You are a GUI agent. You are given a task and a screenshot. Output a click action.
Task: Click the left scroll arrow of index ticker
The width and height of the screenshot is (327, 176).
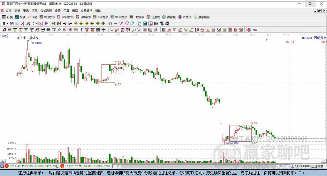pyautogui.click(x=118, y=166)
